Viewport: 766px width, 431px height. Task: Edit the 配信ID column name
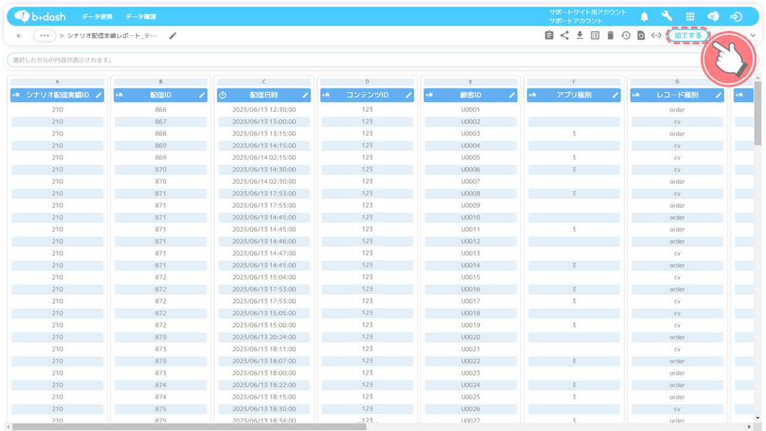coord(202,95)
